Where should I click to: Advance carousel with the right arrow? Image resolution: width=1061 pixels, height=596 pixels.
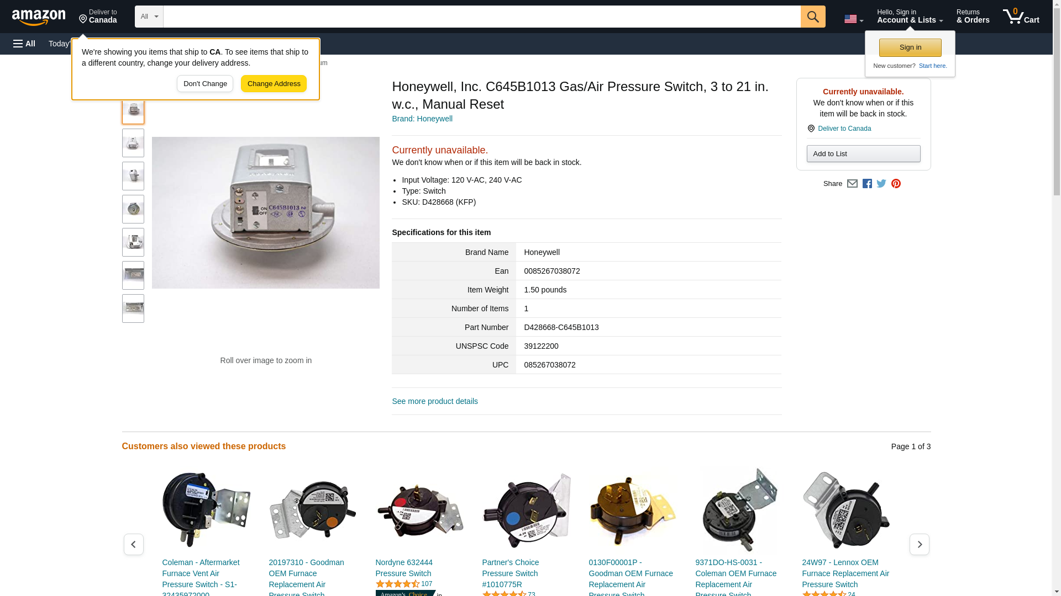coord(919,544)
